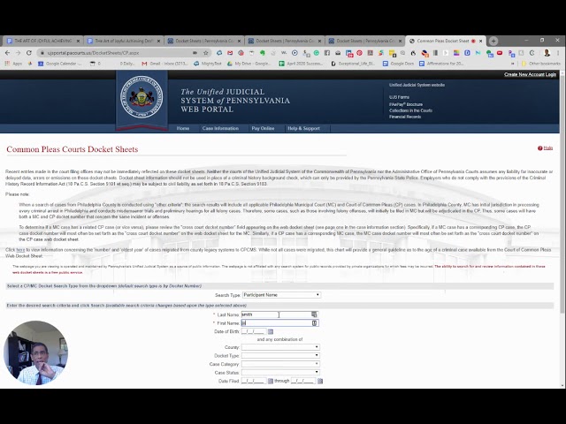Screen dimensions: 566x424
Task: Open the Pay Online menu
Action: 263,128
